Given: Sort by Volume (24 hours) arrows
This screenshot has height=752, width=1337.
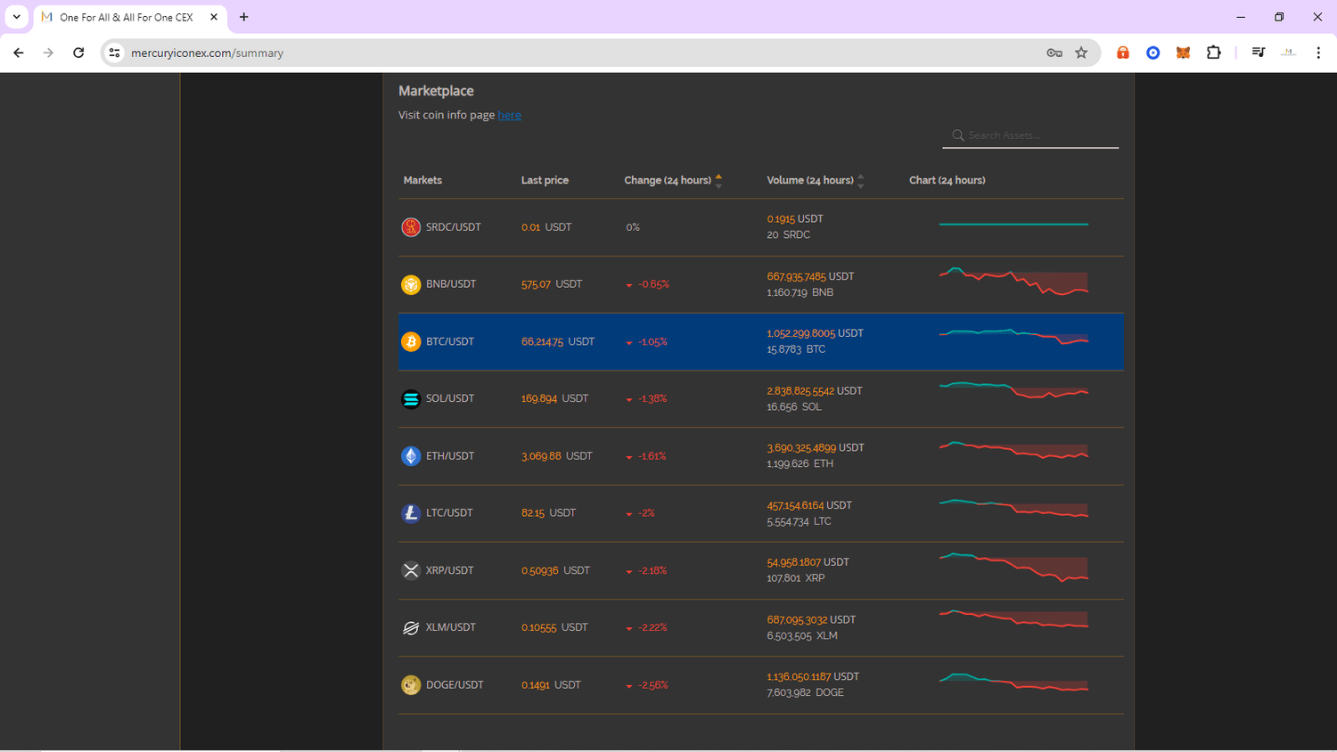Looking at the screenshot, I should pos(860,181).
